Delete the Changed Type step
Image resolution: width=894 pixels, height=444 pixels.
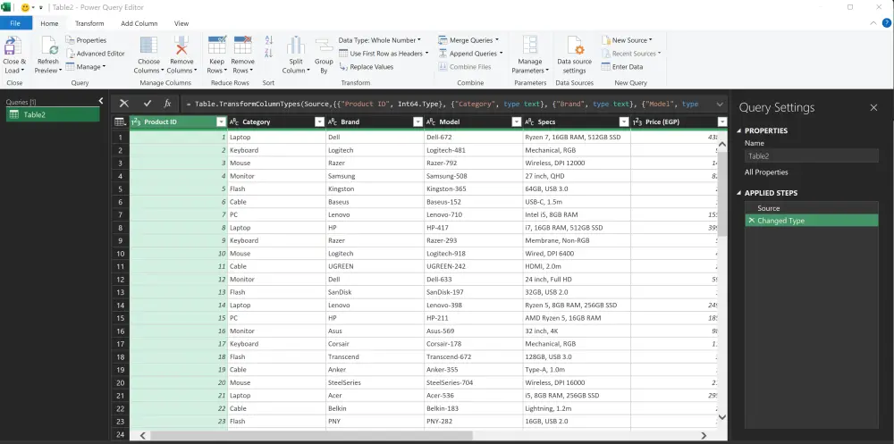(752, 221)
